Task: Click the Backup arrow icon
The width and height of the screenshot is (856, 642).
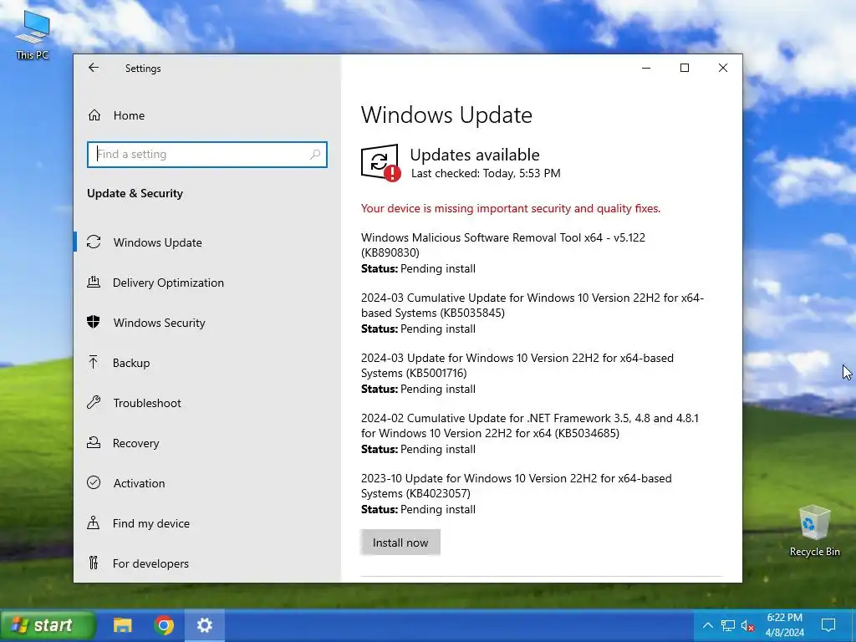Action: 94,363
